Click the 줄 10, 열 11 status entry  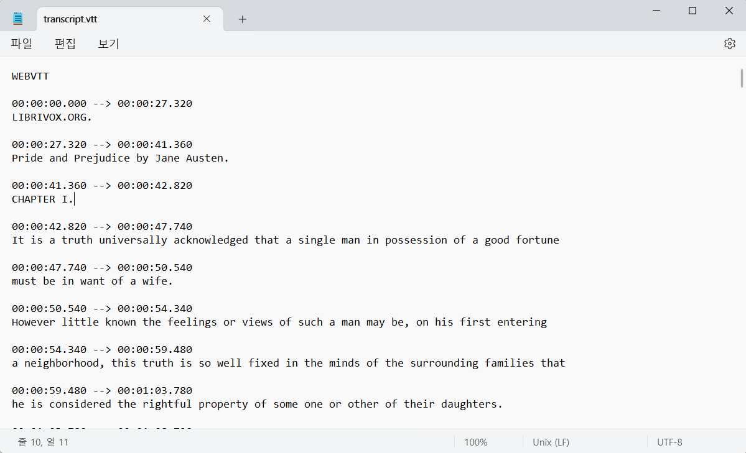[x=44, y=442]
